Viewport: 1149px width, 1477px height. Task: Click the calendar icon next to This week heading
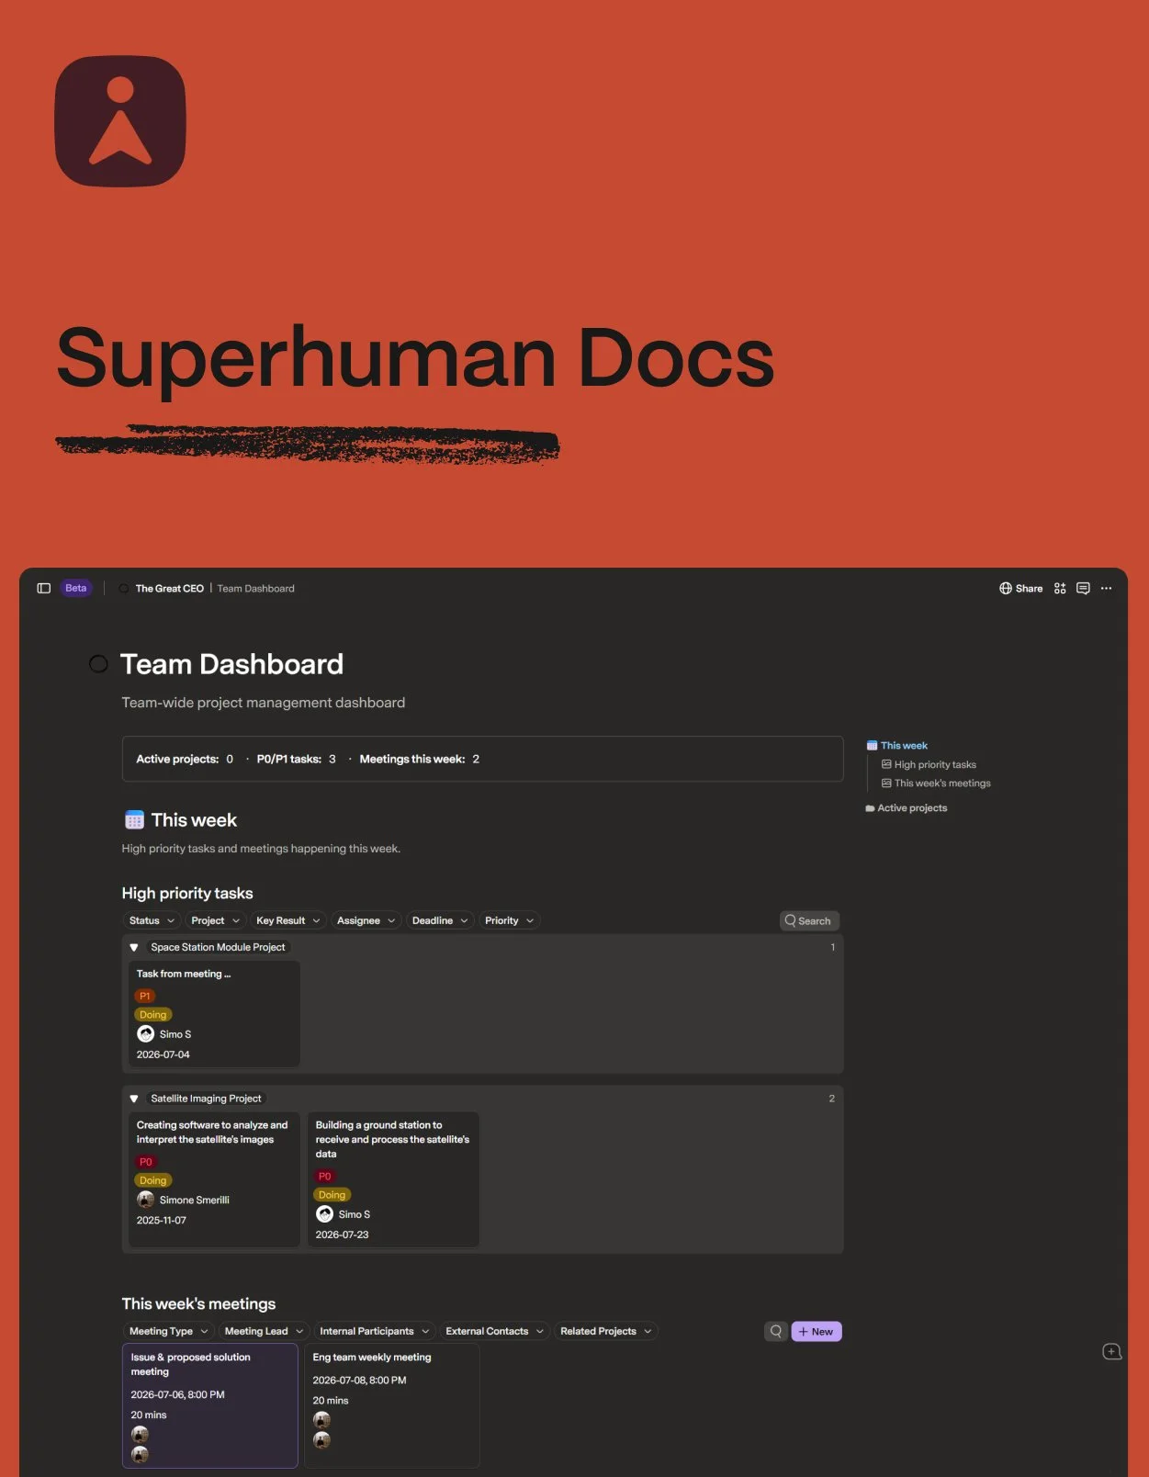click(x=134, y=820)
